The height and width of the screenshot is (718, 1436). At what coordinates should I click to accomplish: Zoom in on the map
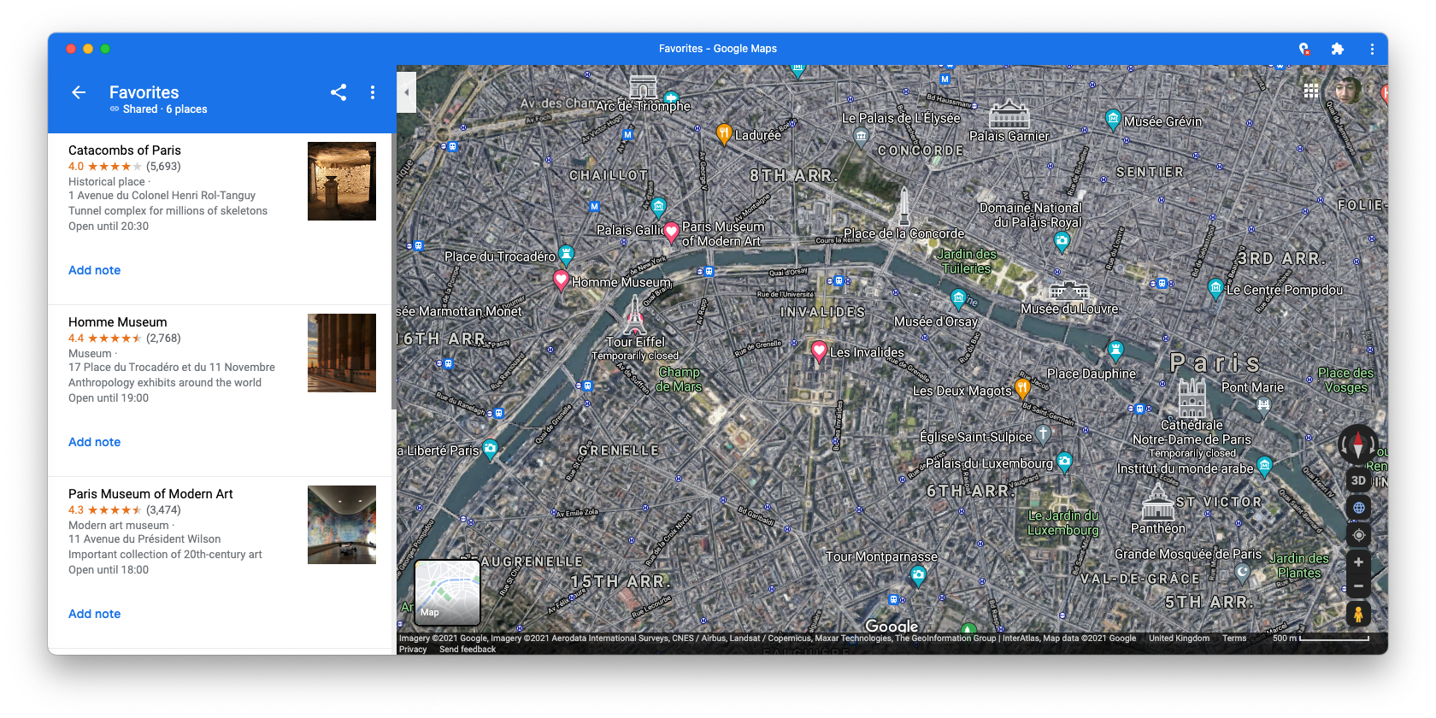click(x=1358, y=562)
